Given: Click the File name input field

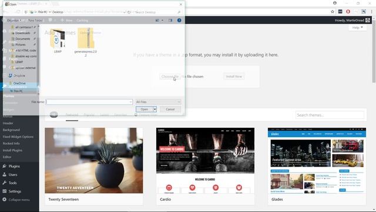Looking at the screenshot, I should [x=89, y=102].
